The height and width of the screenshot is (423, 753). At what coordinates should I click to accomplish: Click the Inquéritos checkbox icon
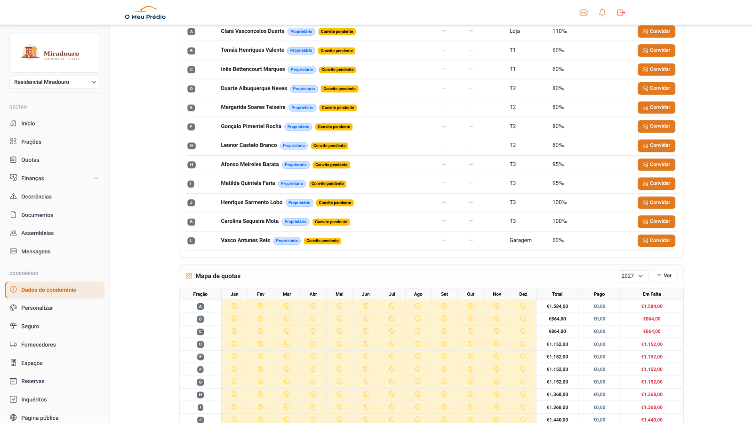click(x=14, y=399)
